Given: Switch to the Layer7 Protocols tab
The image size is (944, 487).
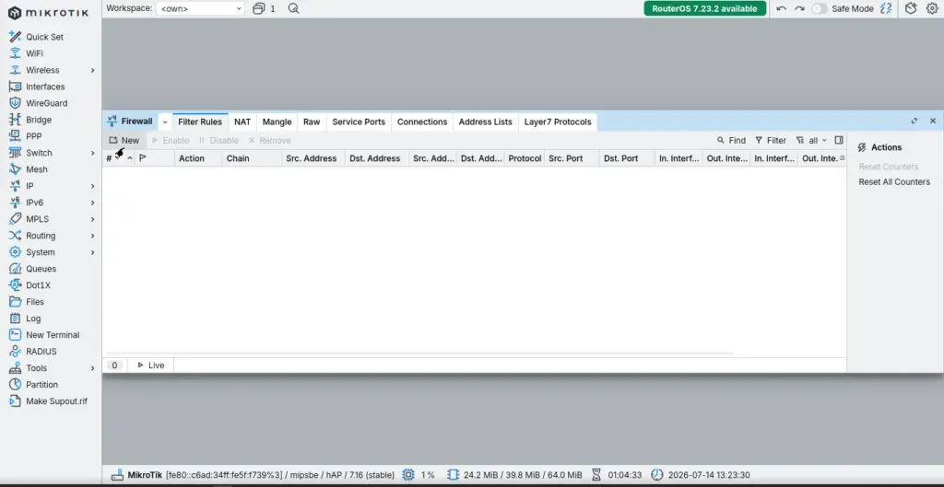Looking at the screenshot, I should 558,122.
